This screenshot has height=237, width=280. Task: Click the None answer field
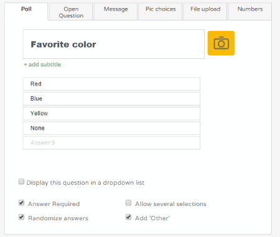click(111, 128)
